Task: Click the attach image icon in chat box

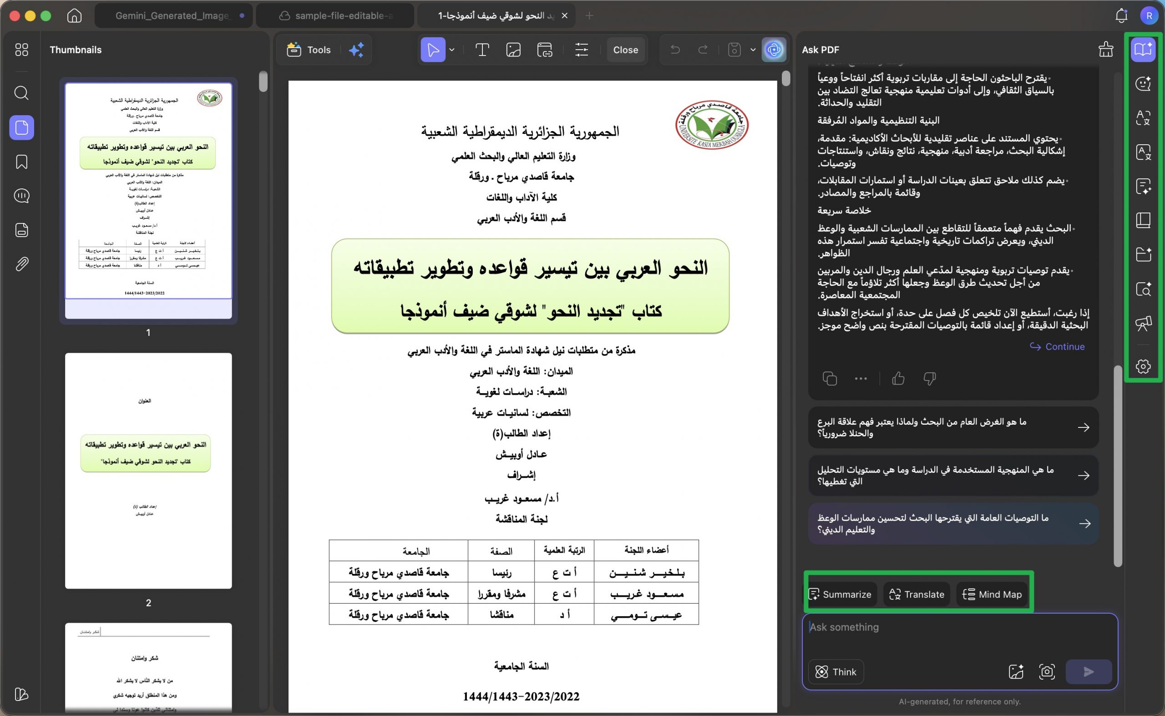Action: [x=1016, y=671]
